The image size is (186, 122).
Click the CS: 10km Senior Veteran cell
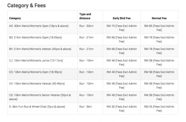click(x=40, y=97)
